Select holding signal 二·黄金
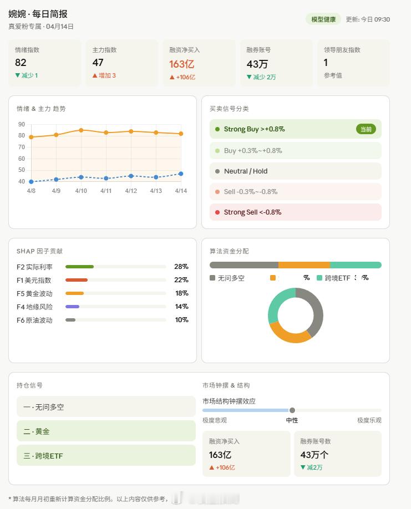The height and width of the screenshot is (509, 411). point(105,431)
